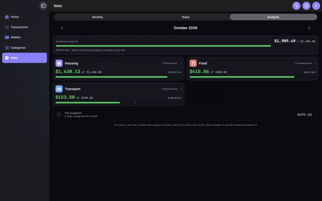The width and height of the screenshot is (322, 201).
Task: Click the Housing category house icon
Action: pyautogui.click(x=59, y=63)
